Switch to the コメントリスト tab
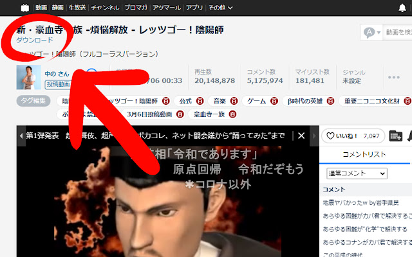 (364, 154)
